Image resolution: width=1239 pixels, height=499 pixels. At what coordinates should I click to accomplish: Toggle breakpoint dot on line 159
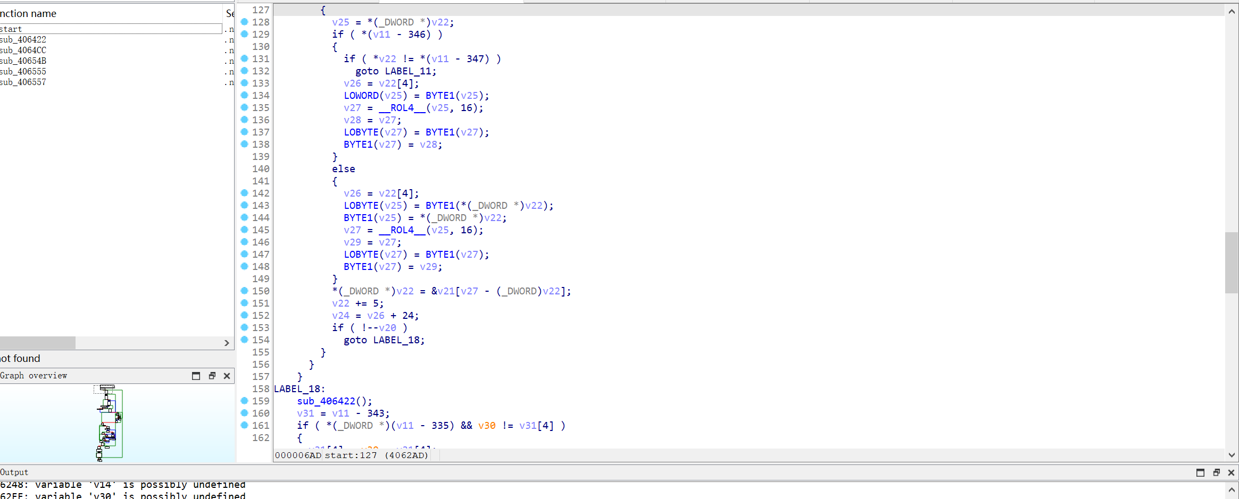point(244,401)
